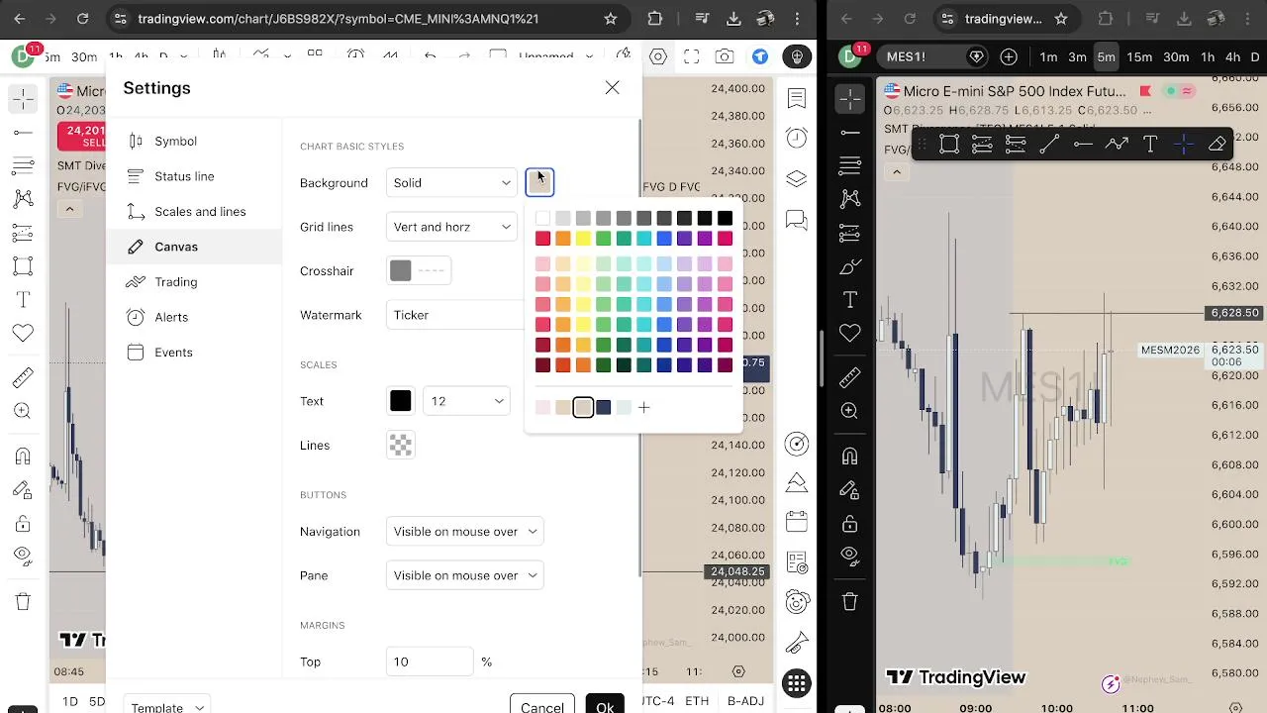1267x713 pixels.
Task: Select the eraser in floating drawing toolbar
Action: 1218,145
